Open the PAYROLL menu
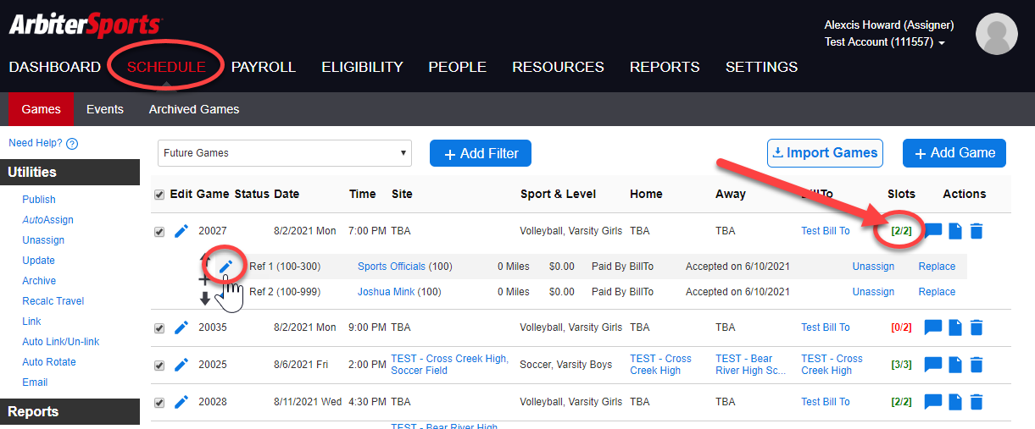The image size is (1035, 429). click(x=263, y=67)
